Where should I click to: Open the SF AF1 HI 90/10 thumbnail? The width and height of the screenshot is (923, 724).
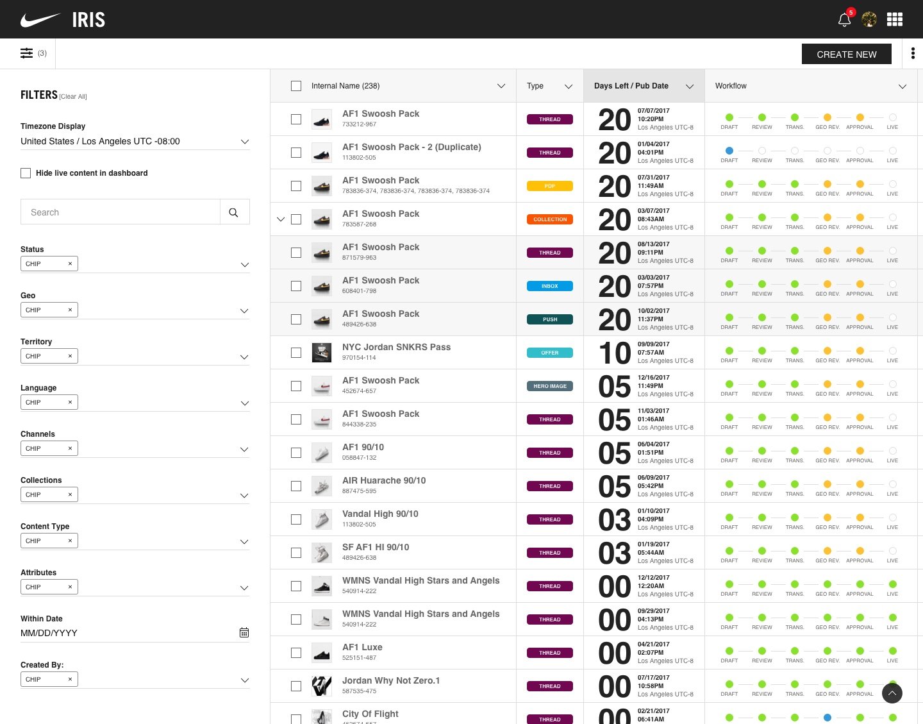click(x=322, y=553)
